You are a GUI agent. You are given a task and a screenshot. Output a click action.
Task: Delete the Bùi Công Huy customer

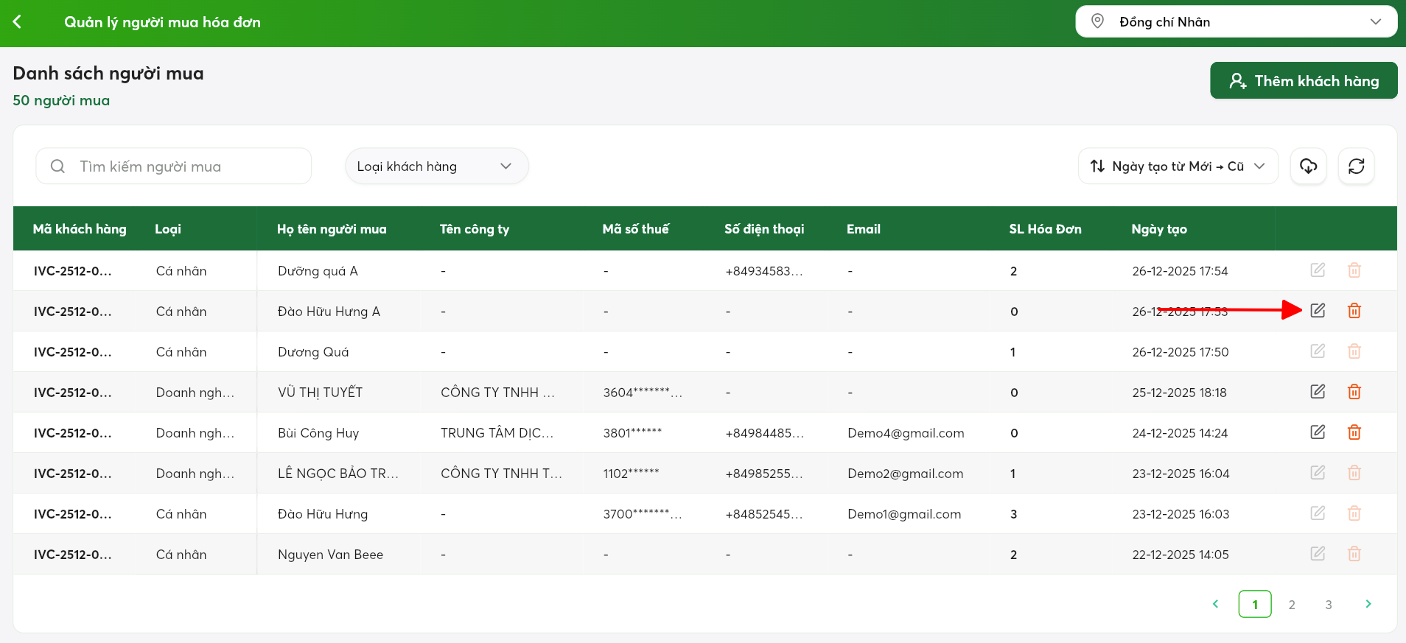point(1354,432)
